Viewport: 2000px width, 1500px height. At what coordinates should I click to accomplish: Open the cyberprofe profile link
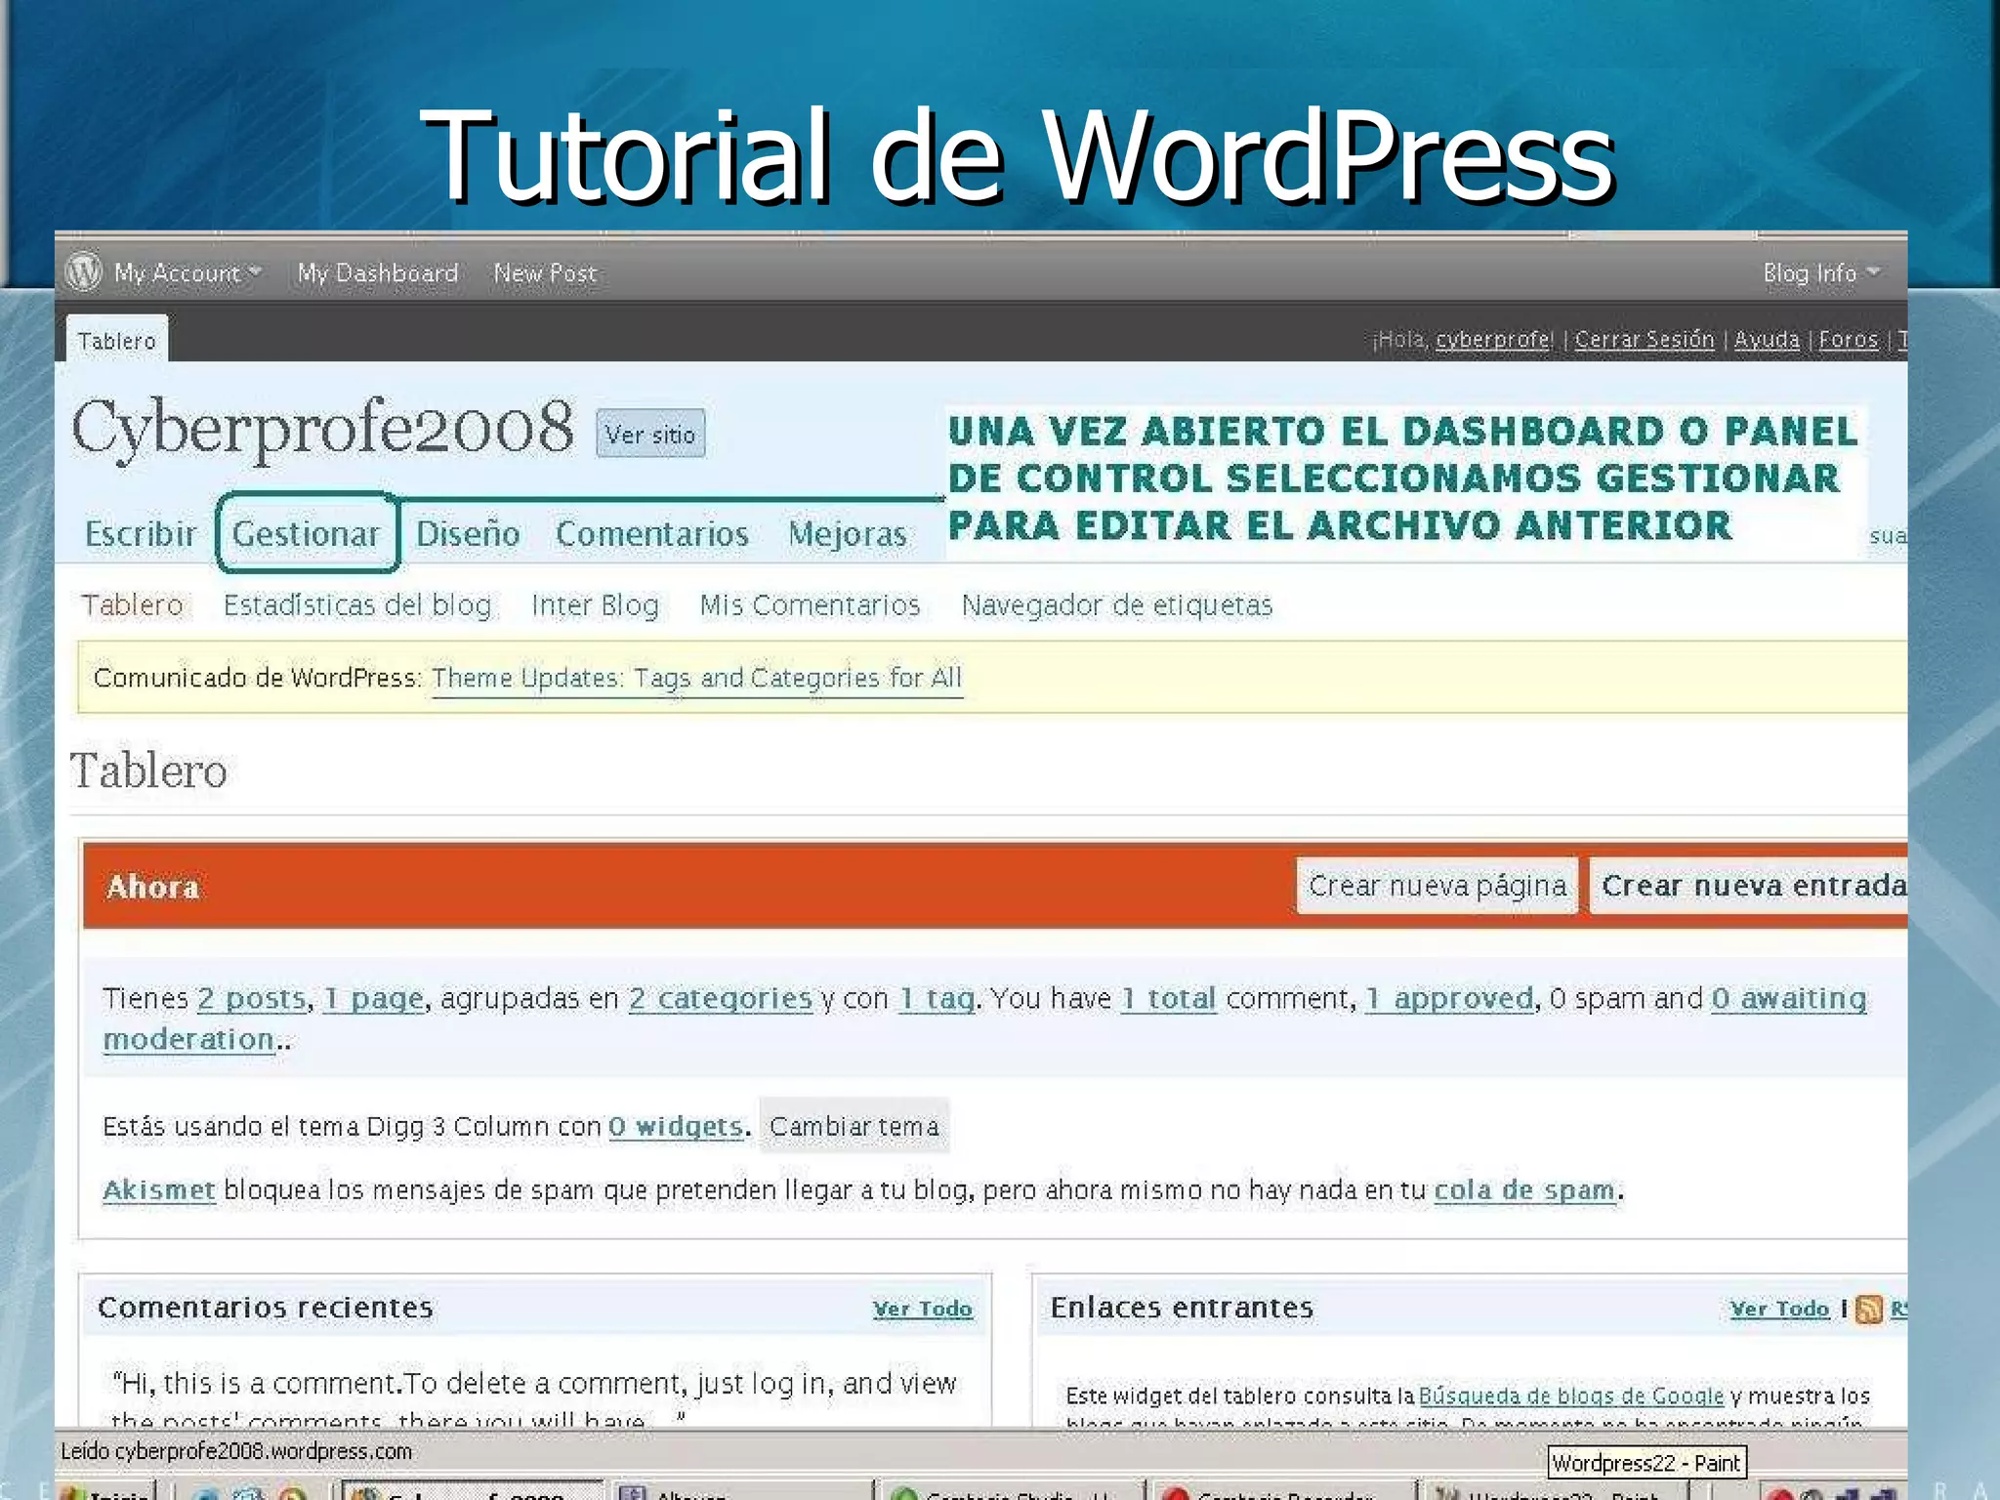click(x=1493, y=340)
